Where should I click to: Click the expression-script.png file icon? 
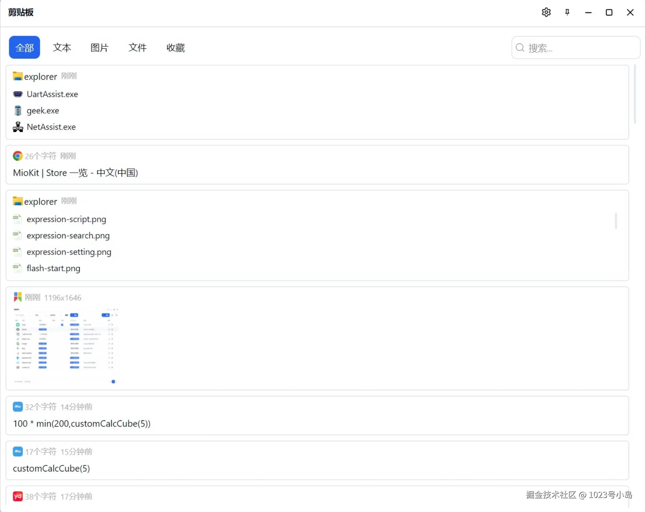[x=17, y=219]
